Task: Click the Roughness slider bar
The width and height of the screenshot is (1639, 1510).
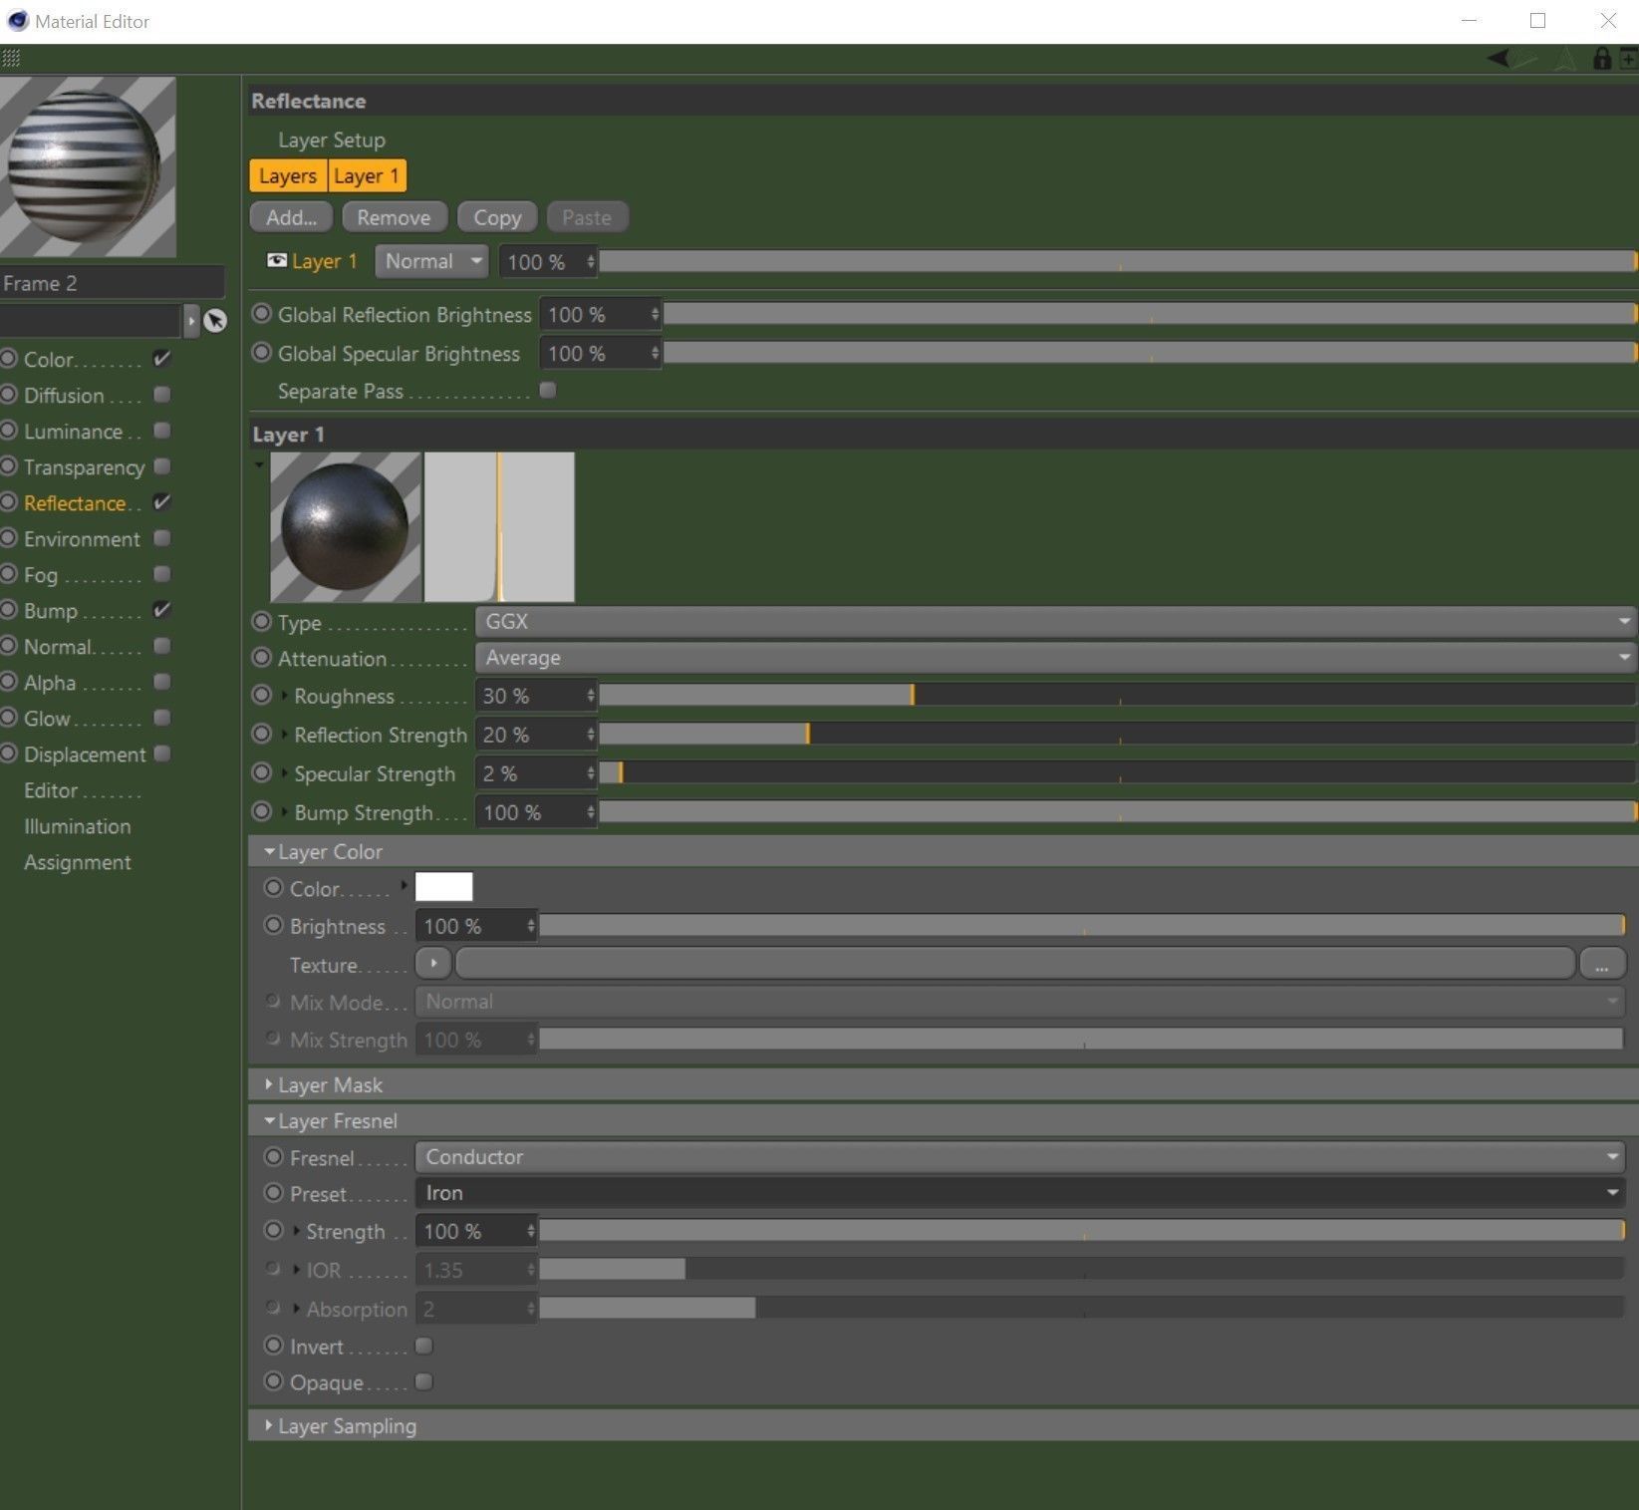Action: click(x=1117, y=695)
